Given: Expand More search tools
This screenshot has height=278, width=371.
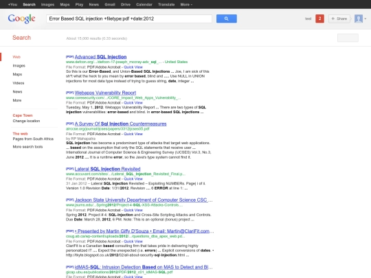Looking at the screenshot, I should 27,147.
